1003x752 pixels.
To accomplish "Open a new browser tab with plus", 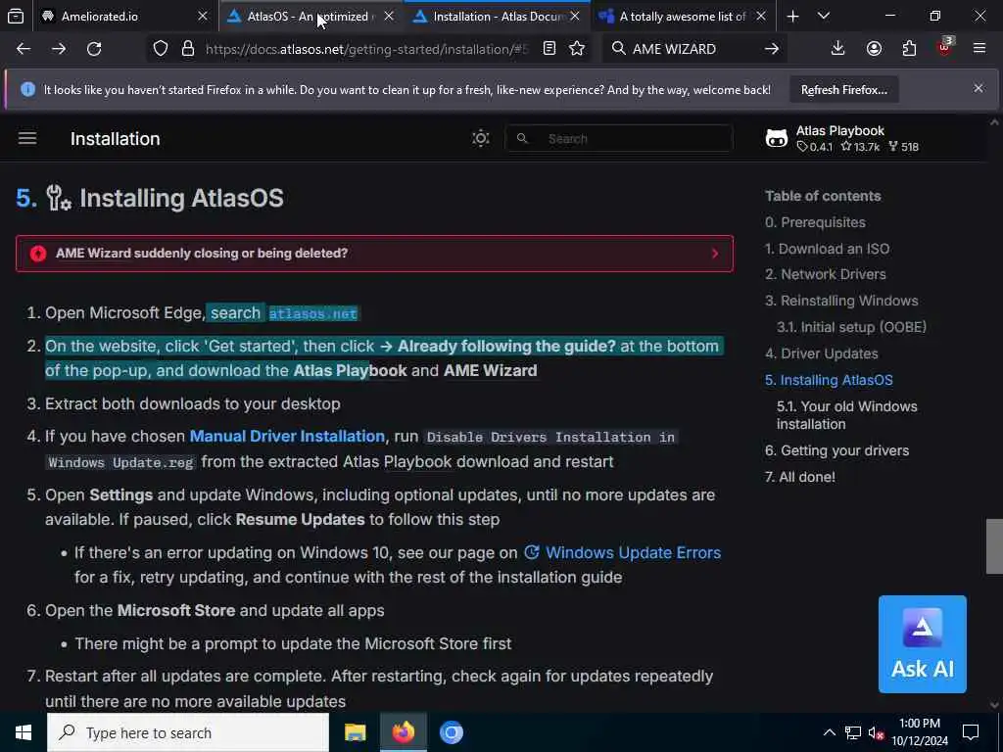I will 792,16.
